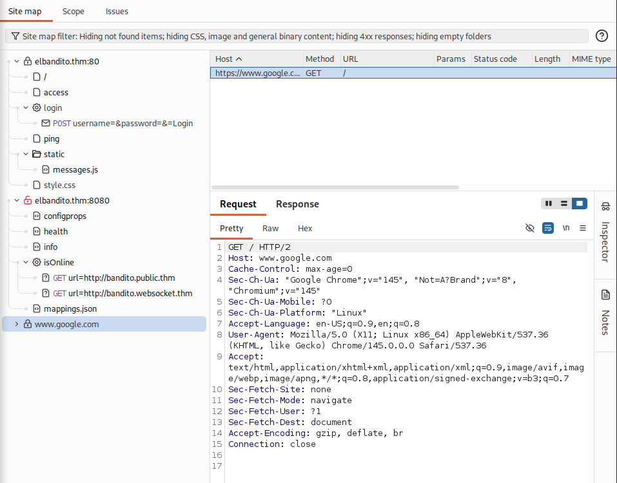Open the Notes side panel
The height and width of the screenshot is (483, 617).
point(605,312)
